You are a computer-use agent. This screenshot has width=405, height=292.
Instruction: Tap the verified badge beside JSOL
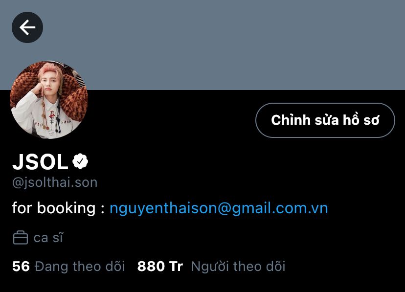(x=80, y=161)
